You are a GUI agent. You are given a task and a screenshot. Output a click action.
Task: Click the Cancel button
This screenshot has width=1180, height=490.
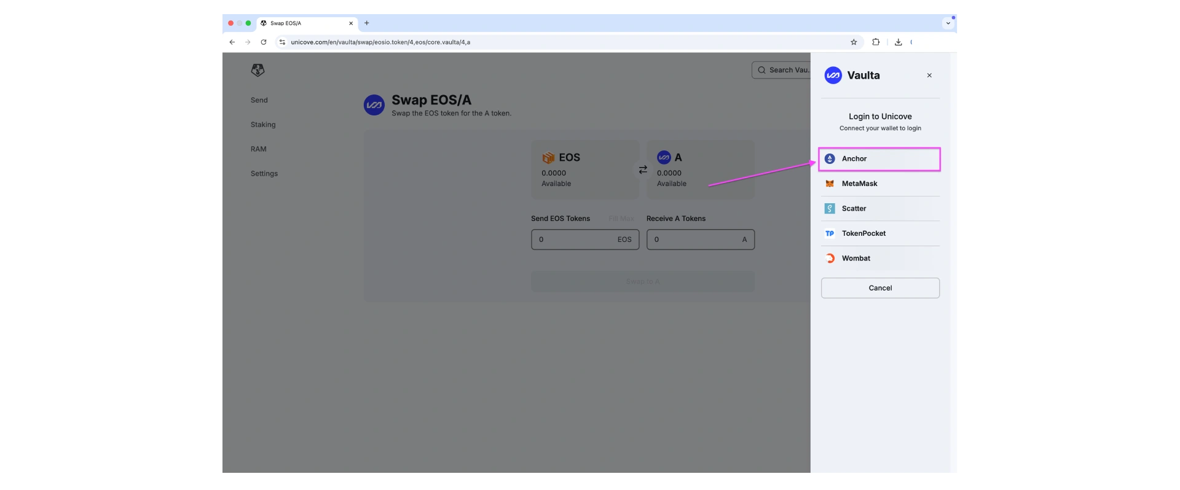point(880,288)
